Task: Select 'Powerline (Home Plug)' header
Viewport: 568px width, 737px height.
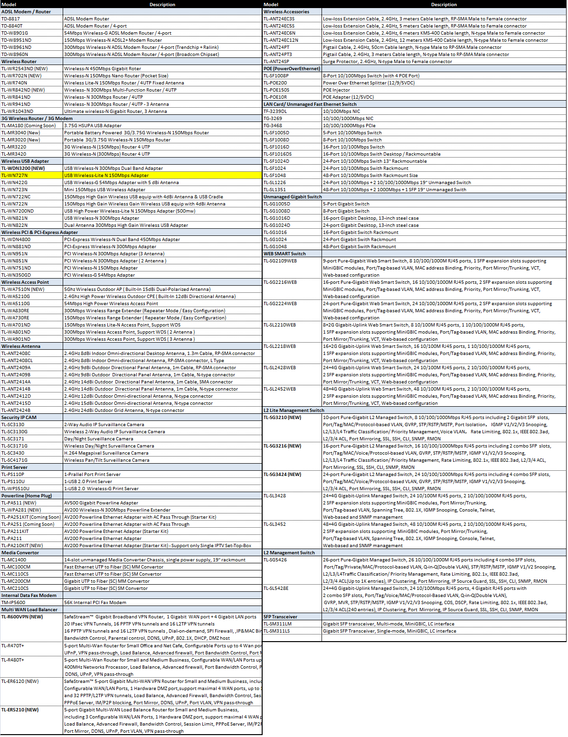Action: pos(31,496)
